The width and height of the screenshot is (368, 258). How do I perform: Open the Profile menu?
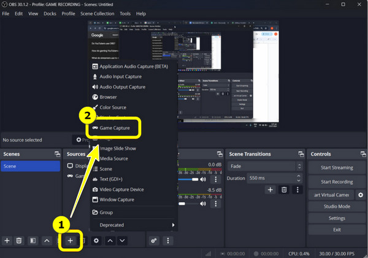tap(68, 14)
